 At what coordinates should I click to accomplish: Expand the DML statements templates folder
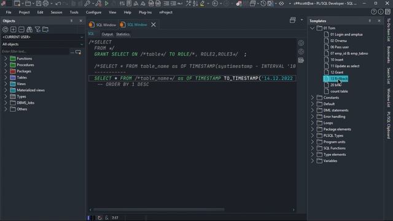tap(313, 110)
